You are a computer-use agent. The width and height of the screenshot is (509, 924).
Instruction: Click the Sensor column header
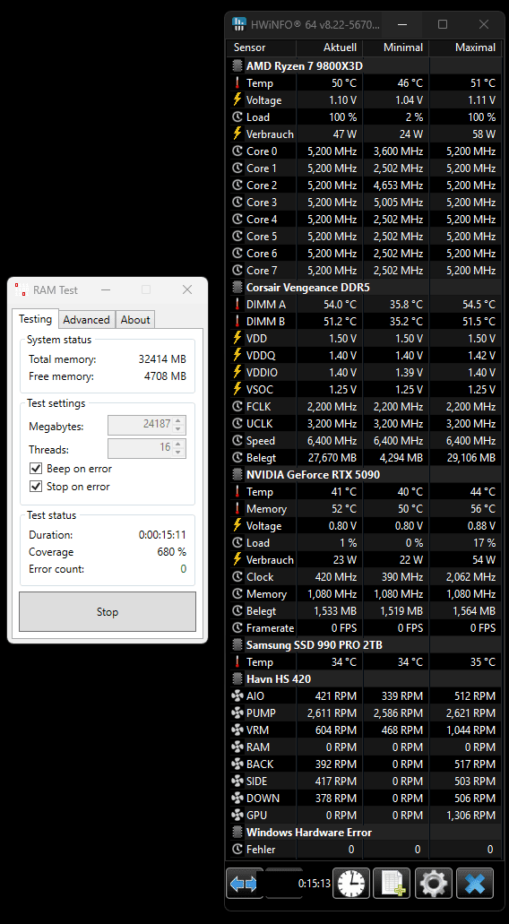click(x=262, y=47)
